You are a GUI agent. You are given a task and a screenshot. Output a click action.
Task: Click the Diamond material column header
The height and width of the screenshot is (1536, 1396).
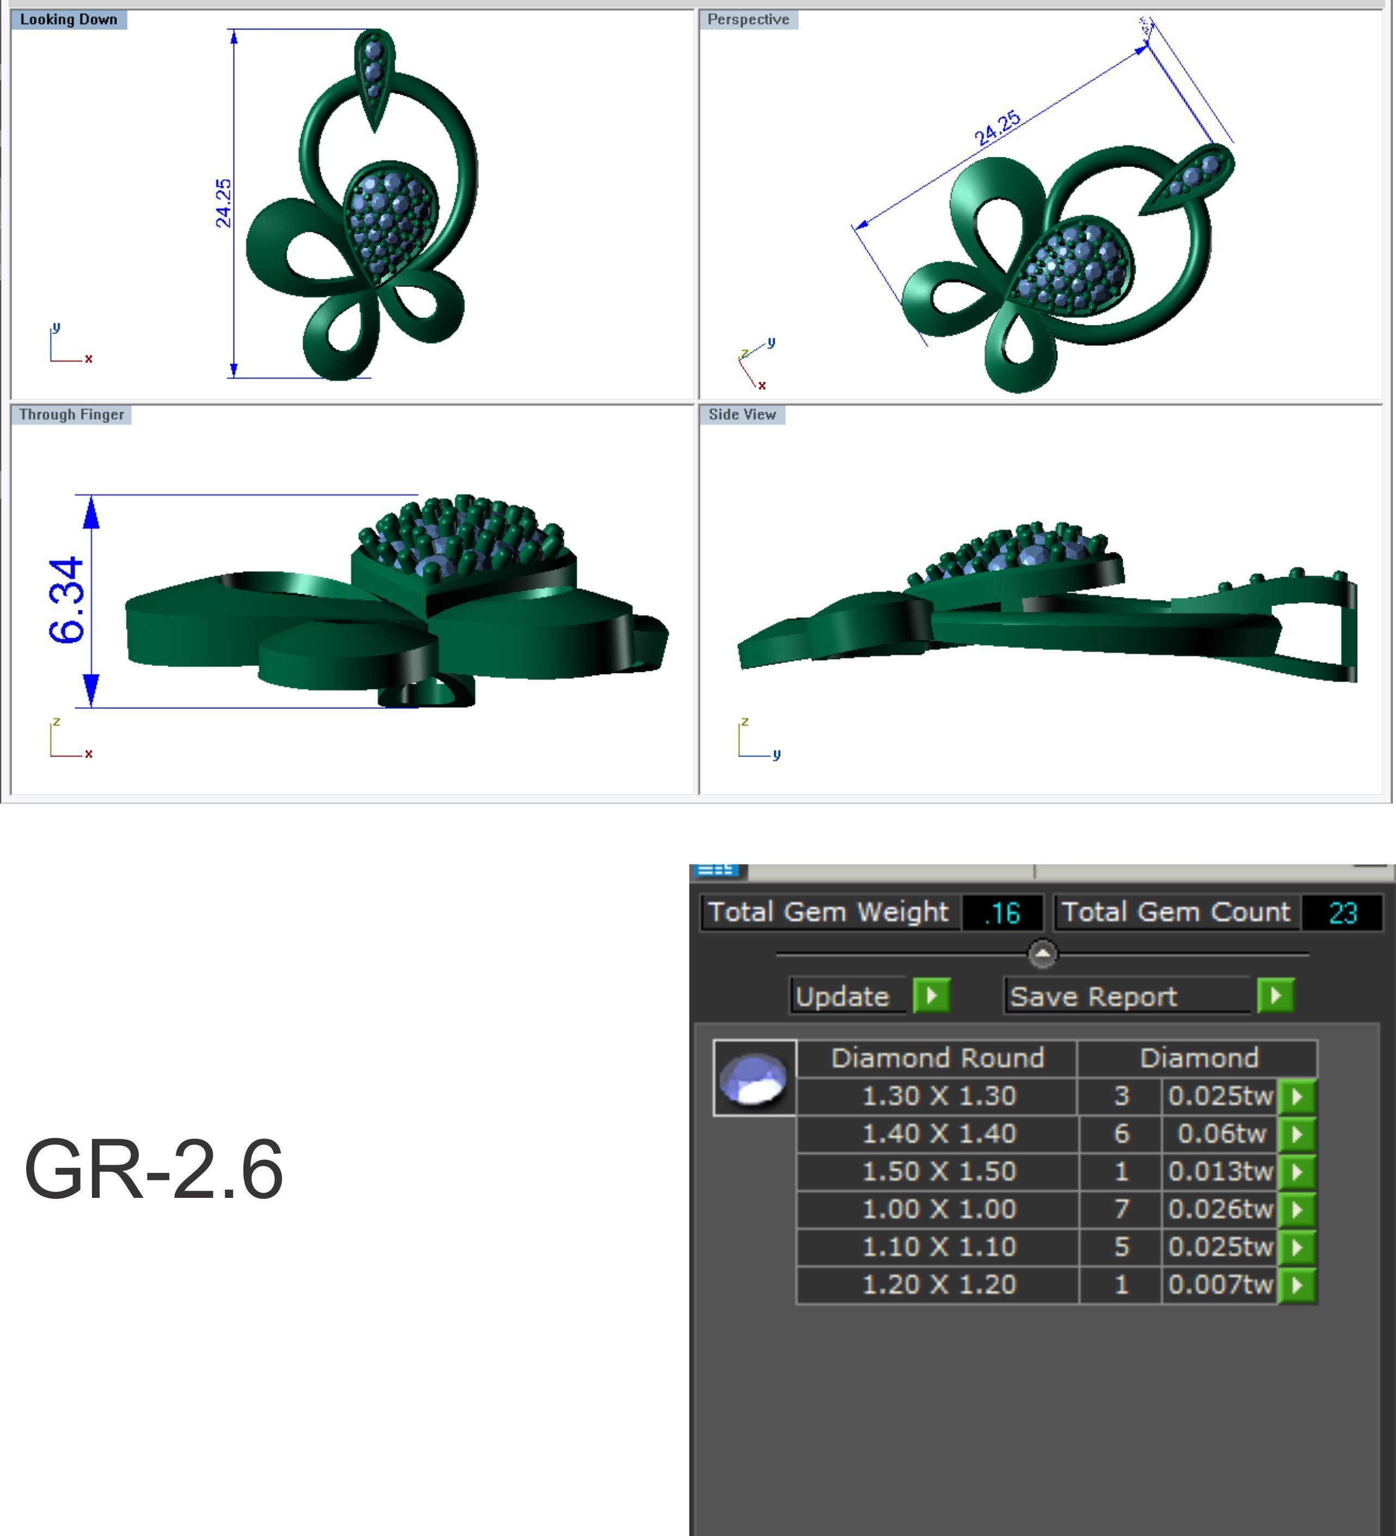coord(1199,1058)
